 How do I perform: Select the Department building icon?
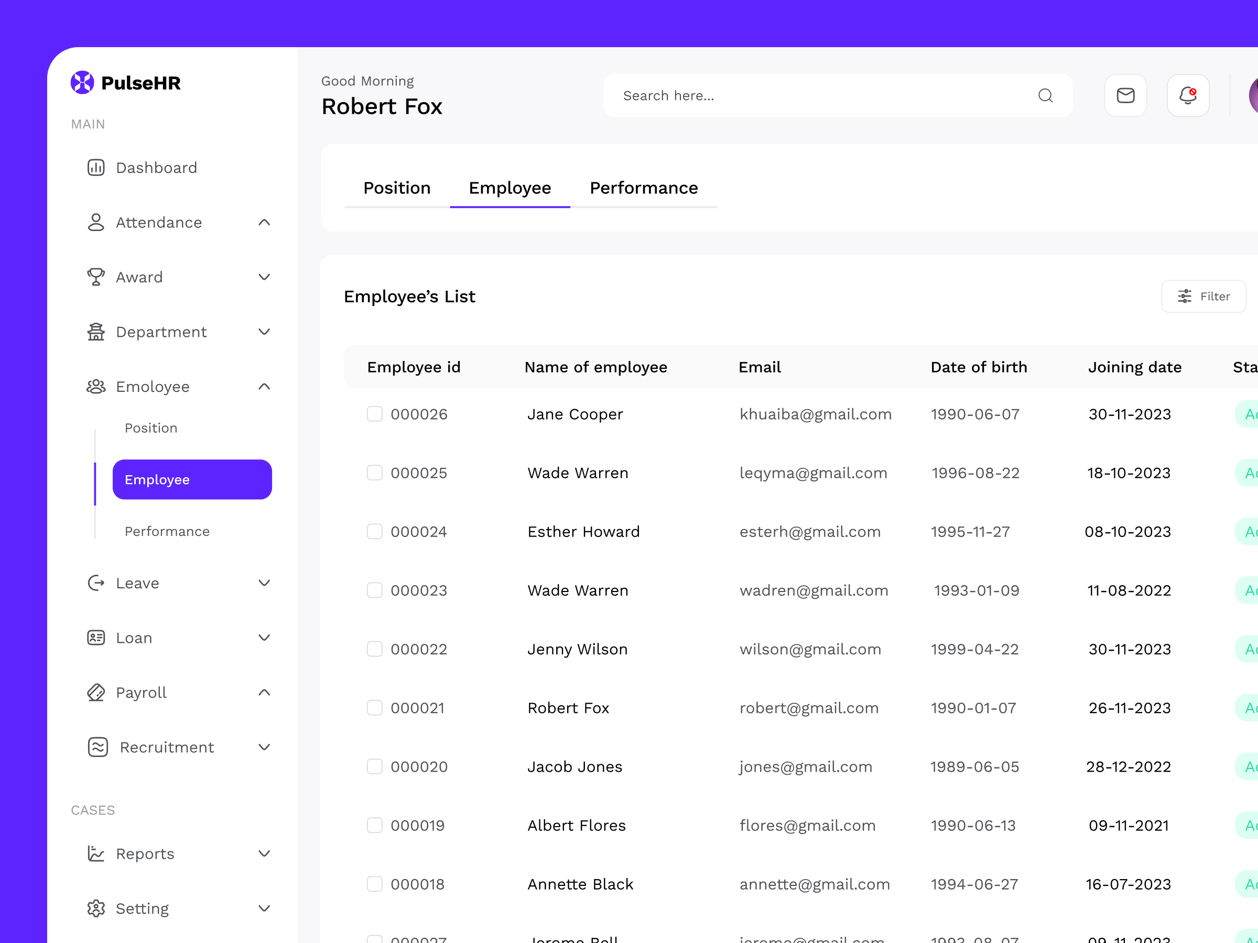point(95,332)
